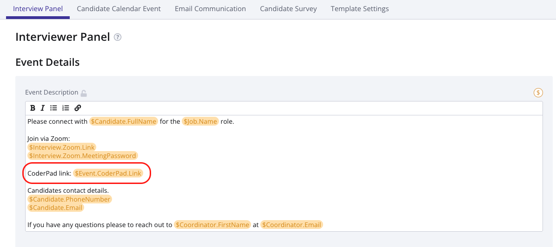Select the $Candidate.FullName token

click(123, 121)
